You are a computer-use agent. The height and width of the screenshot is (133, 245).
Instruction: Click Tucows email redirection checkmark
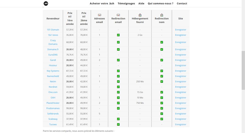(x=118, y=125)
